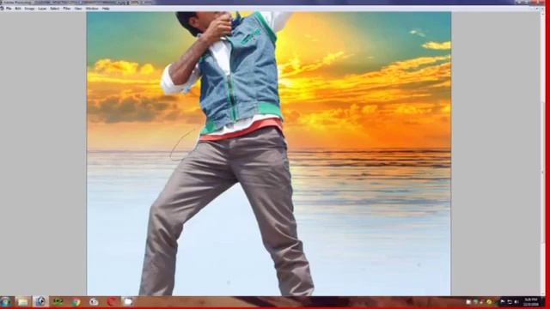Click the network icon in system tray
Screen dimensions: 550x309
pos(510,302)
